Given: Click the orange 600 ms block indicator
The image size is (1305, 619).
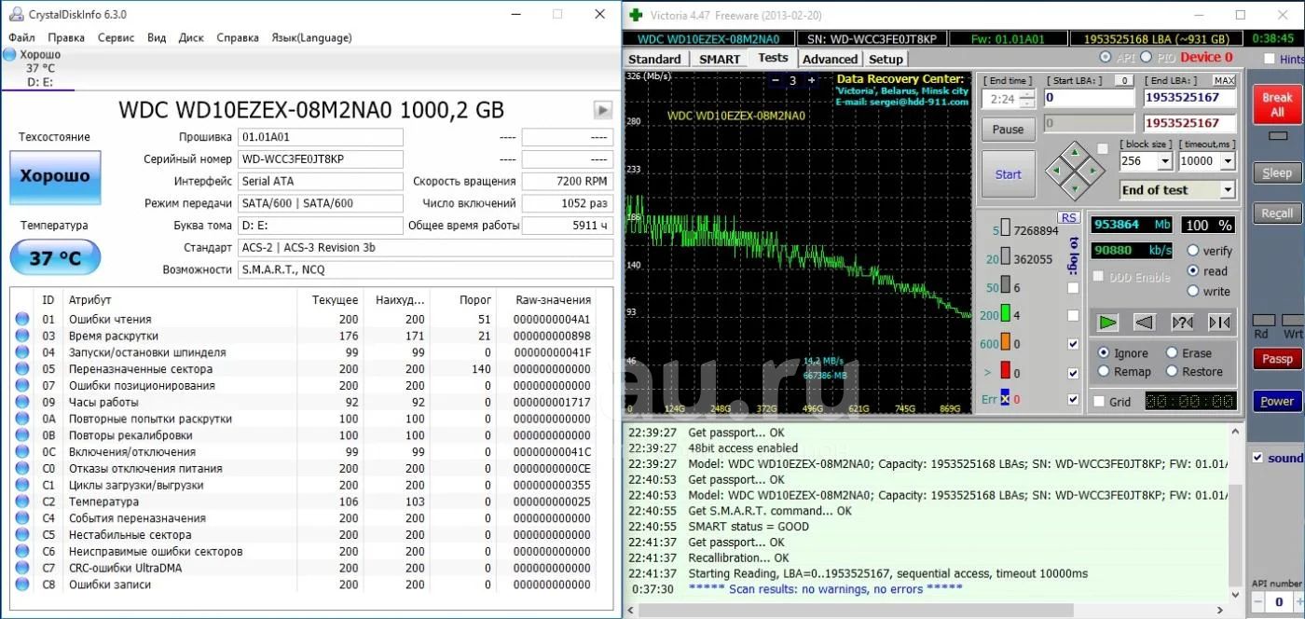Looking at the screenshot, I should pyautogui.click(x=1006, y=343).
